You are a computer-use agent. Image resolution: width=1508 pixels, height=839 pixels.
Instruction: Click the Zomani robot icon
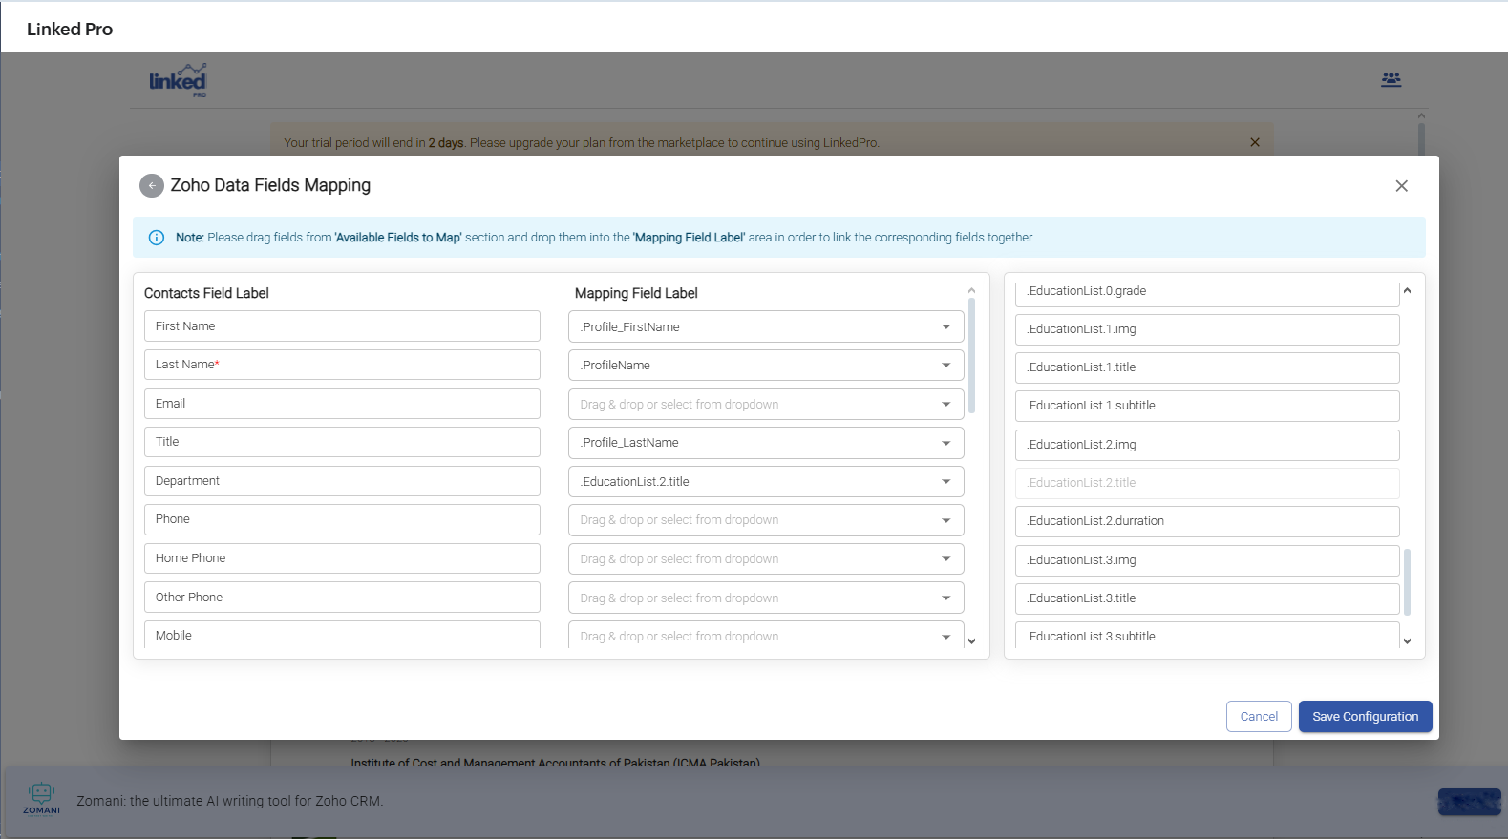point(41,797)
